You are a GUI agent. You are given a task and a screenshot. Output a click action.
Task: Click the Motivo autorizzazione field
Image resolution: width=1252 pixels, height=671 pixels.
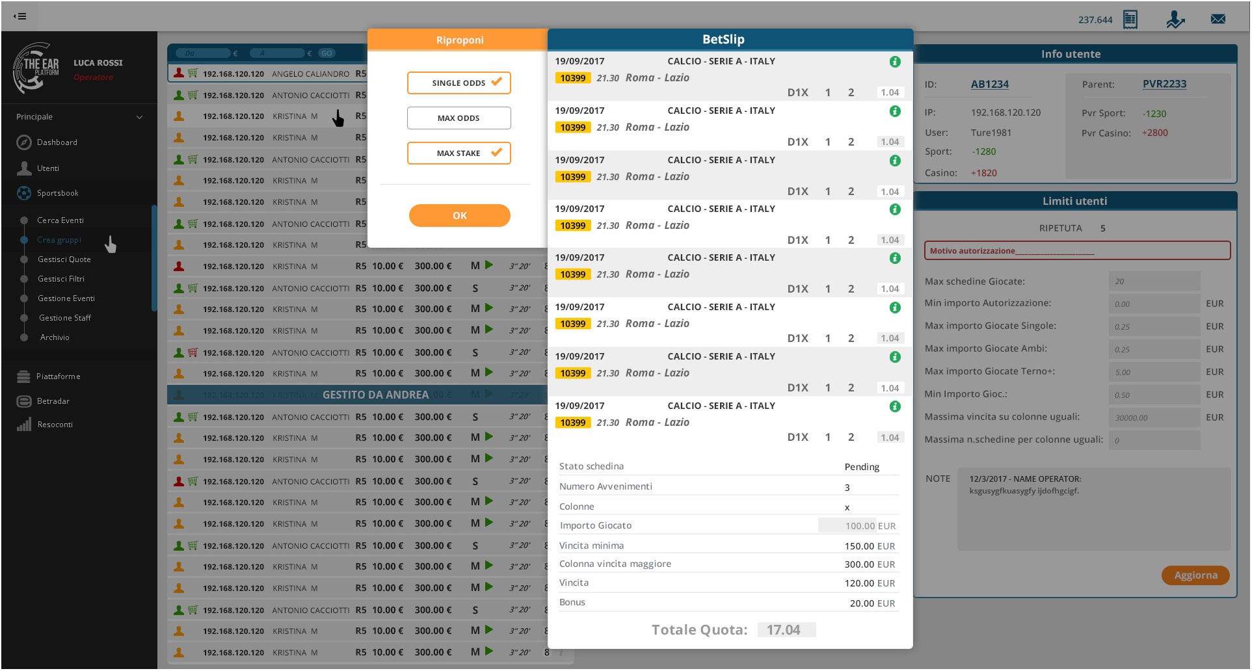pos(1077,251)
